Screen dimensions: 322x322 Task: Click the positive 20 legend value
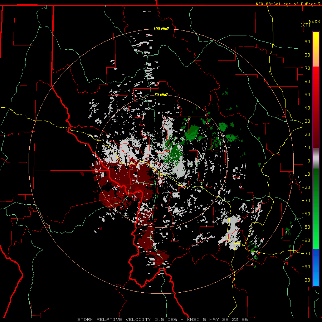coord(307,134)
